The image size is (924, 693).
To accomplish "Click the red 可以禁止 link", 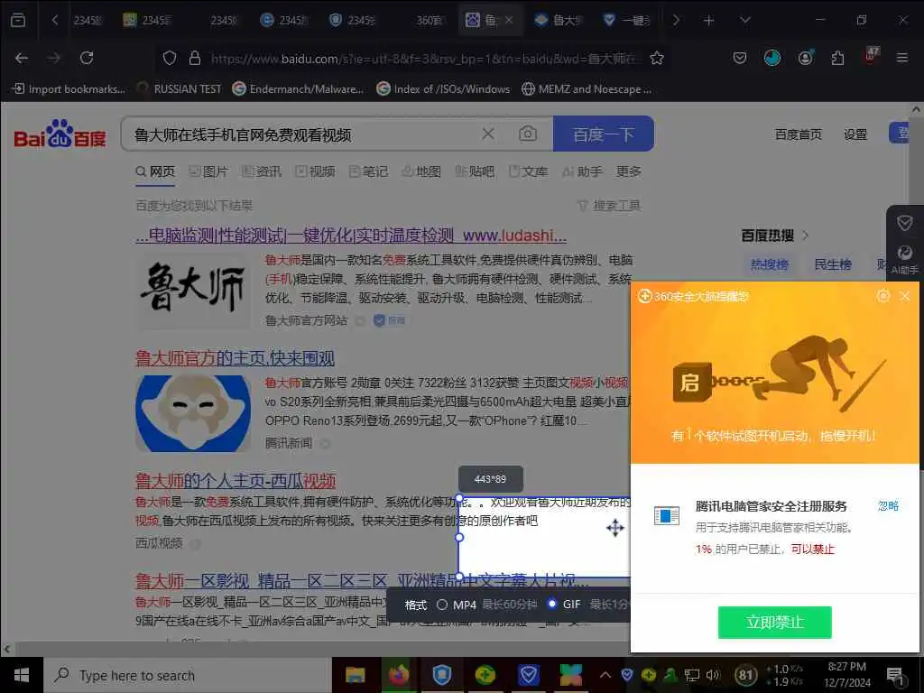I will (813, 550).
